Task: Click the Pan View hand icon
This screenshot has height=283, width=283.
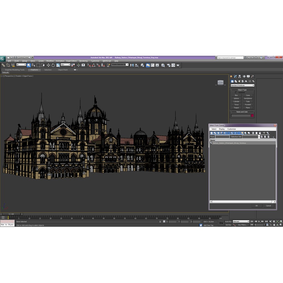Action: pyautogui.click(x=274, y=225)
